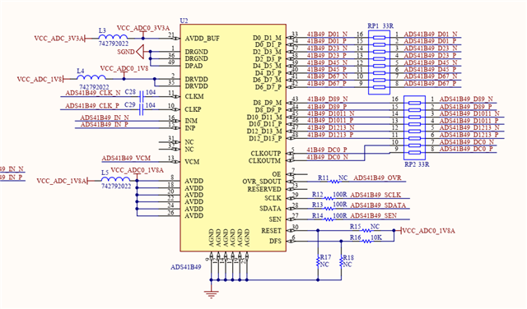Click the ADS41B49_SCLK net label
Screen dimensions: 527x309
click(375, 195)
